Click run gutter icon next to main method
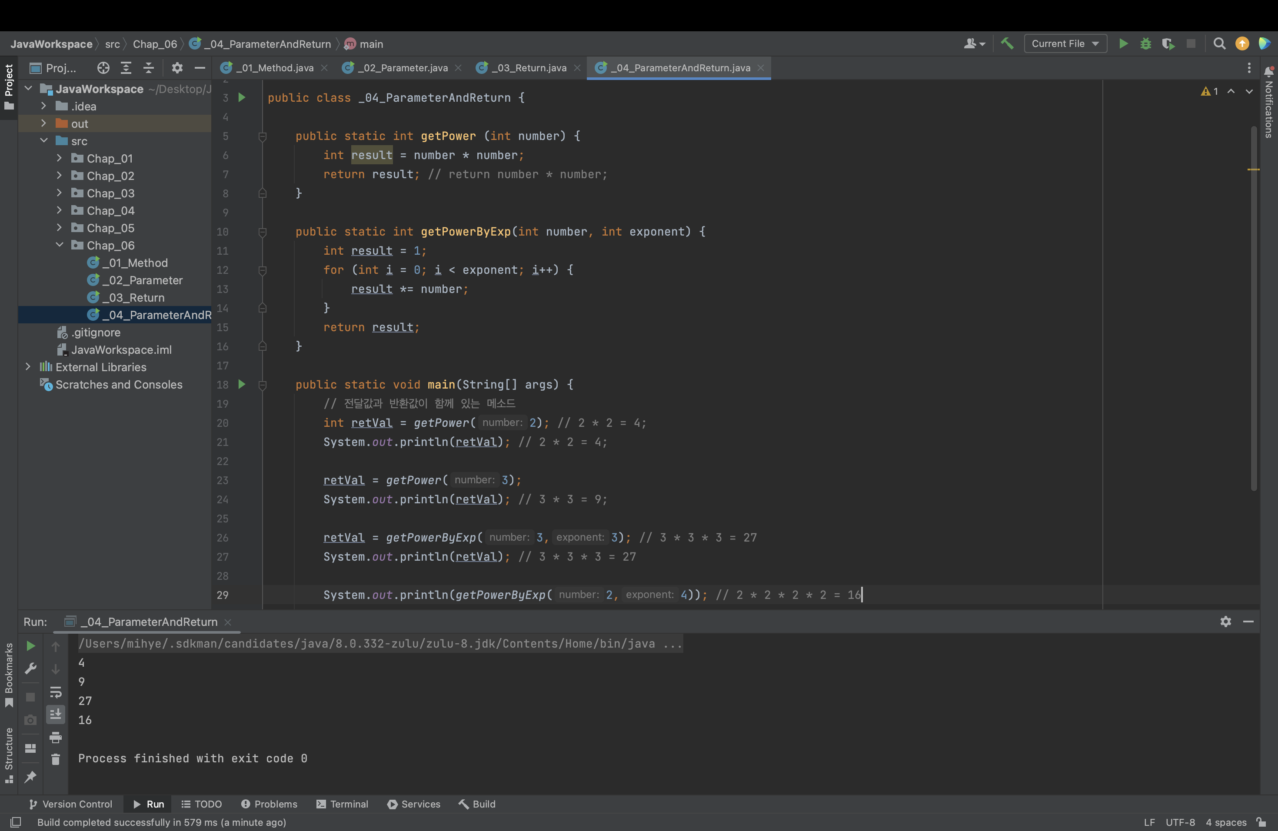 [242, 384]
